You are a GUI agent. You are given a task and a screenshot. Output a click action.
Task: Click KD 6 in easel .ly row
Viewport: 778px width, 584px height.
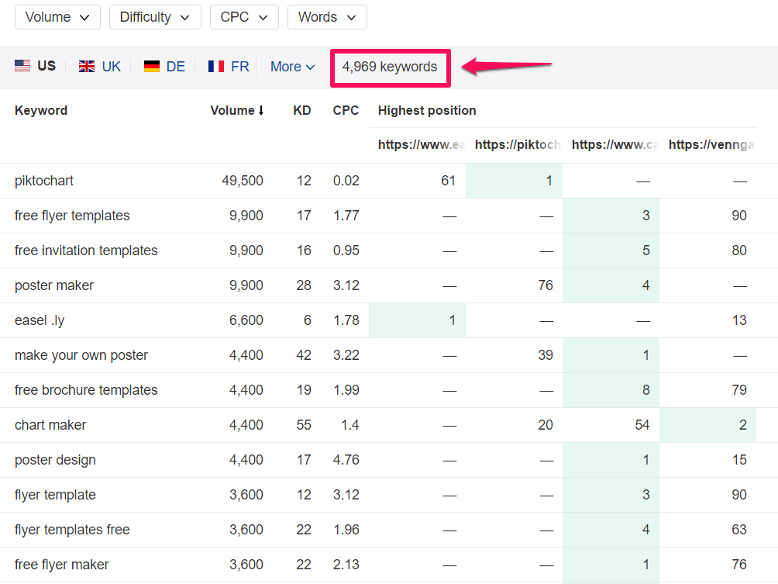308,320
